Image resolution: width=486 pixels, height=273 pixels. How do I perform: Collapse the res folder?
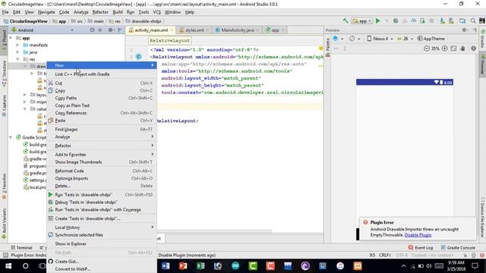coord(18,59)
